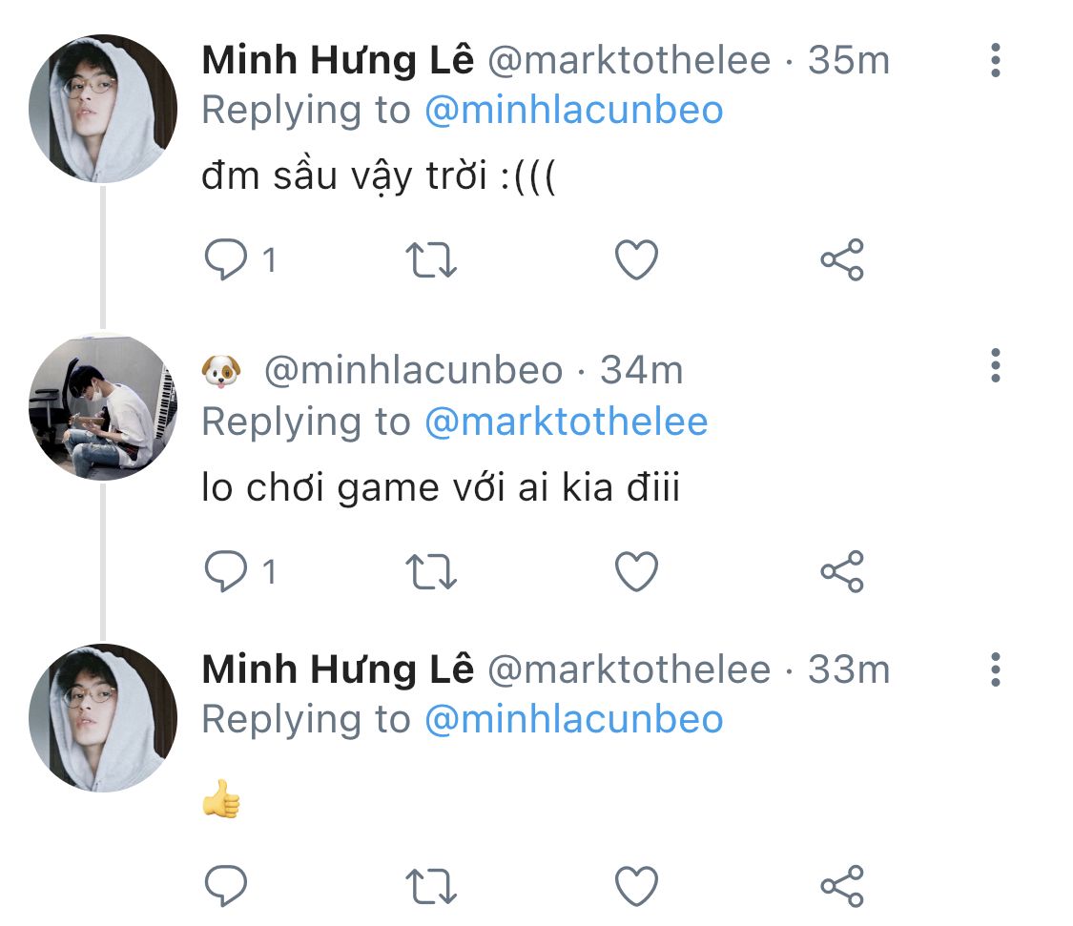Viewport: 1073px width, 926px height.
Task: View hooded profile photo on first tweet
Action: pos(103,109)
